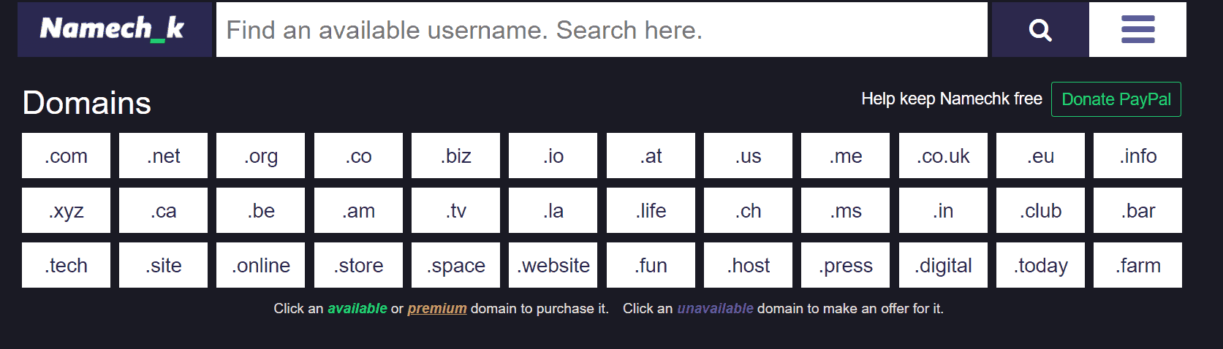1223x349 pixels.
Task: Click the .website domain tile
Action: 553,265
